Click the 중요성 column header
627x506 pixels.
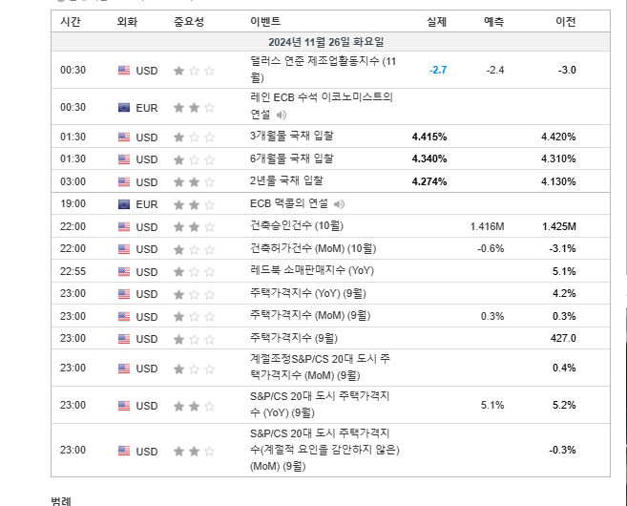[189, 21]
